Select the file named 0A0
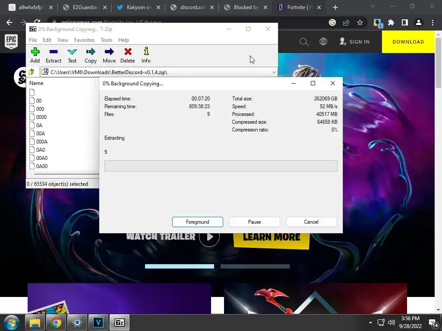The width and height of the screenshot is (442, 331). [37, 150]
